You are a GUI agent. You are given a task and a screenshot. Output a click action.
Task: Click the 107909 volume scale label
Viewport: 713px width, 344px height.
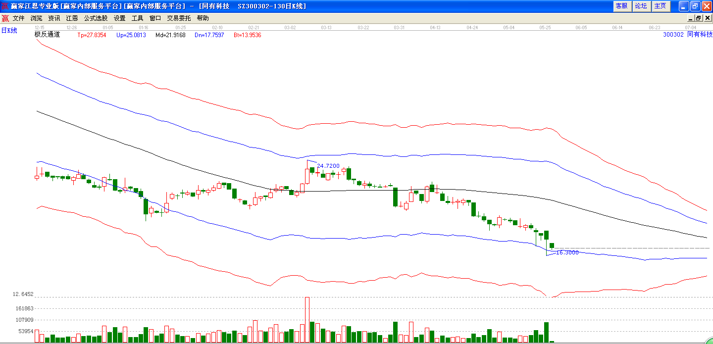[24, 320]
